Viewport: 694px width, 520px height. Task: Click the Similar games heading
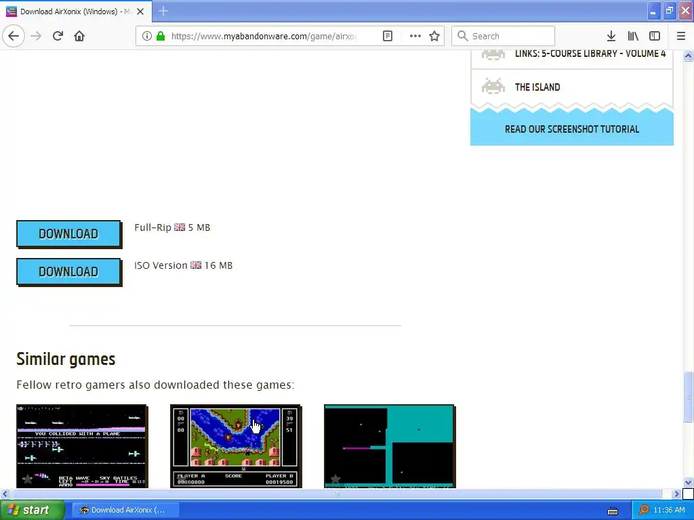[x=66, y=359]
